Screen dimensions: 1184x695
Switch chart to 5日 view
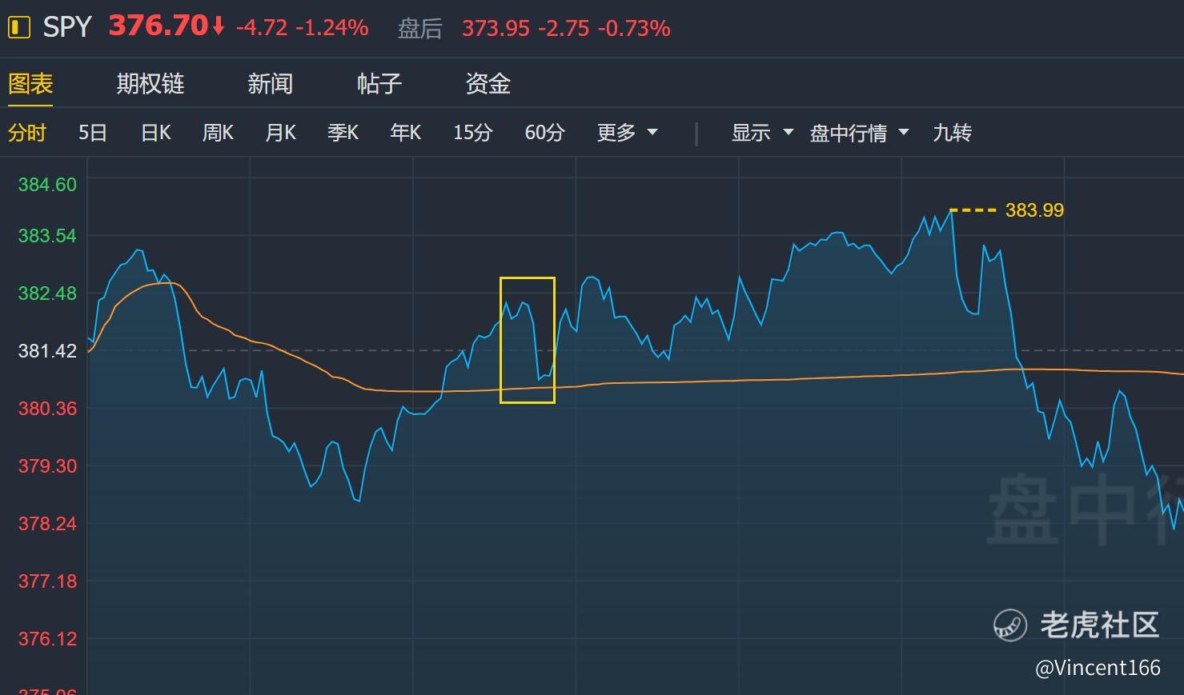(x=93, y=132)
